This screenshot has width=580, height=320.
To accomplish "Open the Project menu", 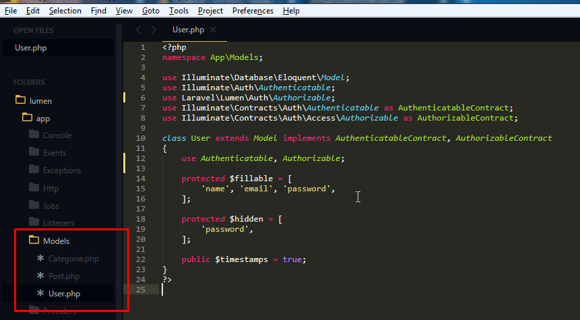I will point(210,11).
